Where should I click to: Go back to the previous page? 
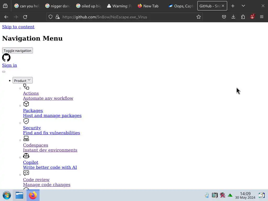click(x=6, y=17)
